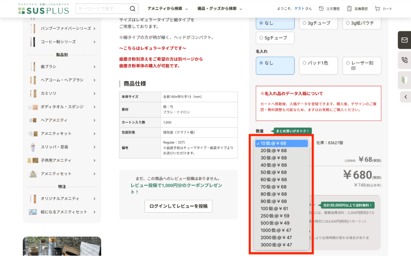
Task: Select the 3g紙パウチ radio option
Action: coord(361,23)
